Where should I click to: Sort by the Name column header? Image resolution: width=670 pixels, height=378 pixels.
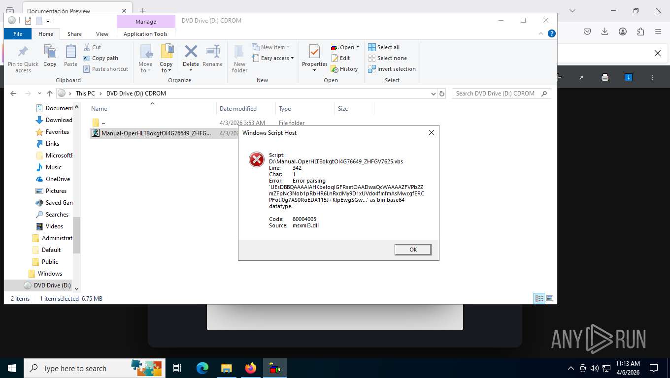[153, 109]
